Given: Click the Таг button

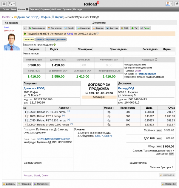Looking at the screenshot, I should pyautogui.click(x=135, y=28).
